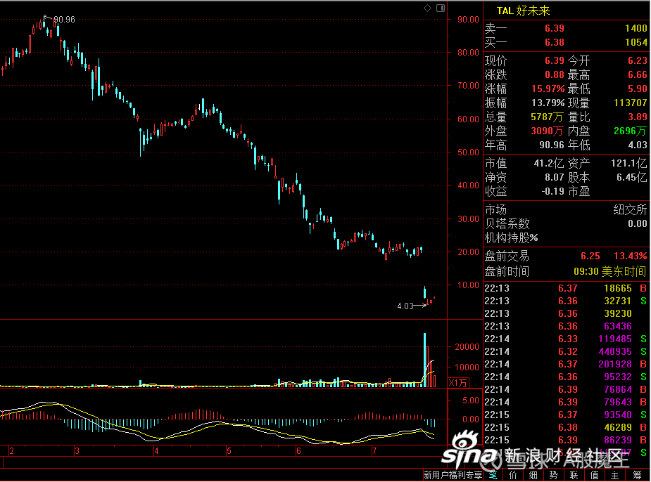651x482 pixels.
Task: Click the 09:30 美东时间 pre-market time
Action: click(610, 272)
